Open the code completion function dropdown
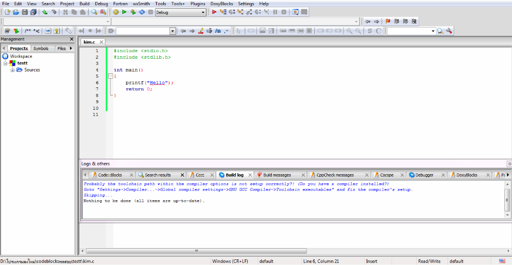 click(356, 21)
